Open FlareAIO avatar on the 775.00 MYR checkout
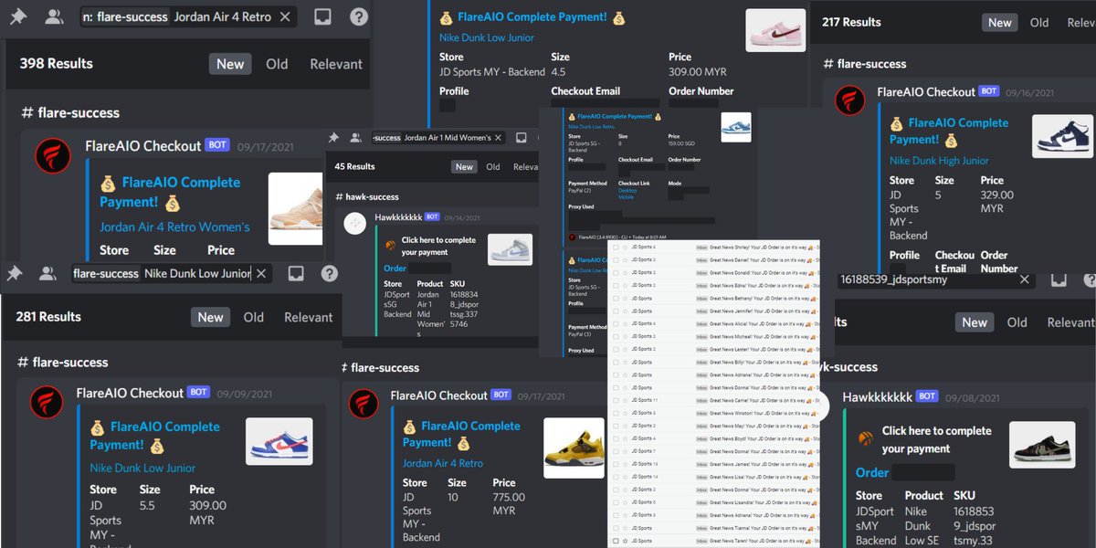 tap(363, 404)
